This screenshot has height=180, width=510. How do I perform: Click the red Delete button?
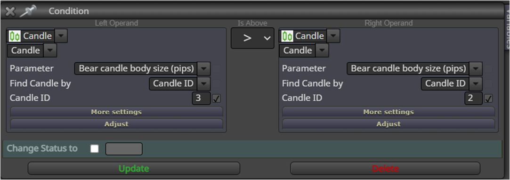[x=385, y=168]
